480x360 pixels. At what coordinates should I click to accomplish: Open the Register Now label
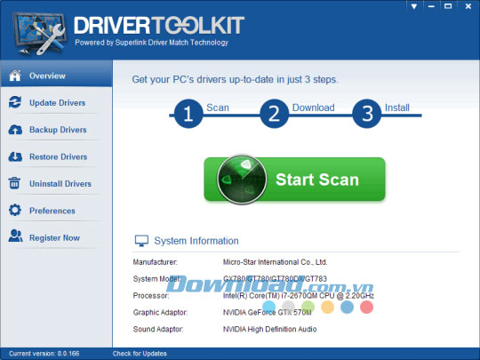tap(54, 238)
